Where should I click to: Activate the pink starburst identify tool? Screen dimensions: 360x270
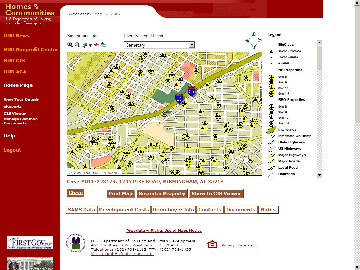click(96, 45)
